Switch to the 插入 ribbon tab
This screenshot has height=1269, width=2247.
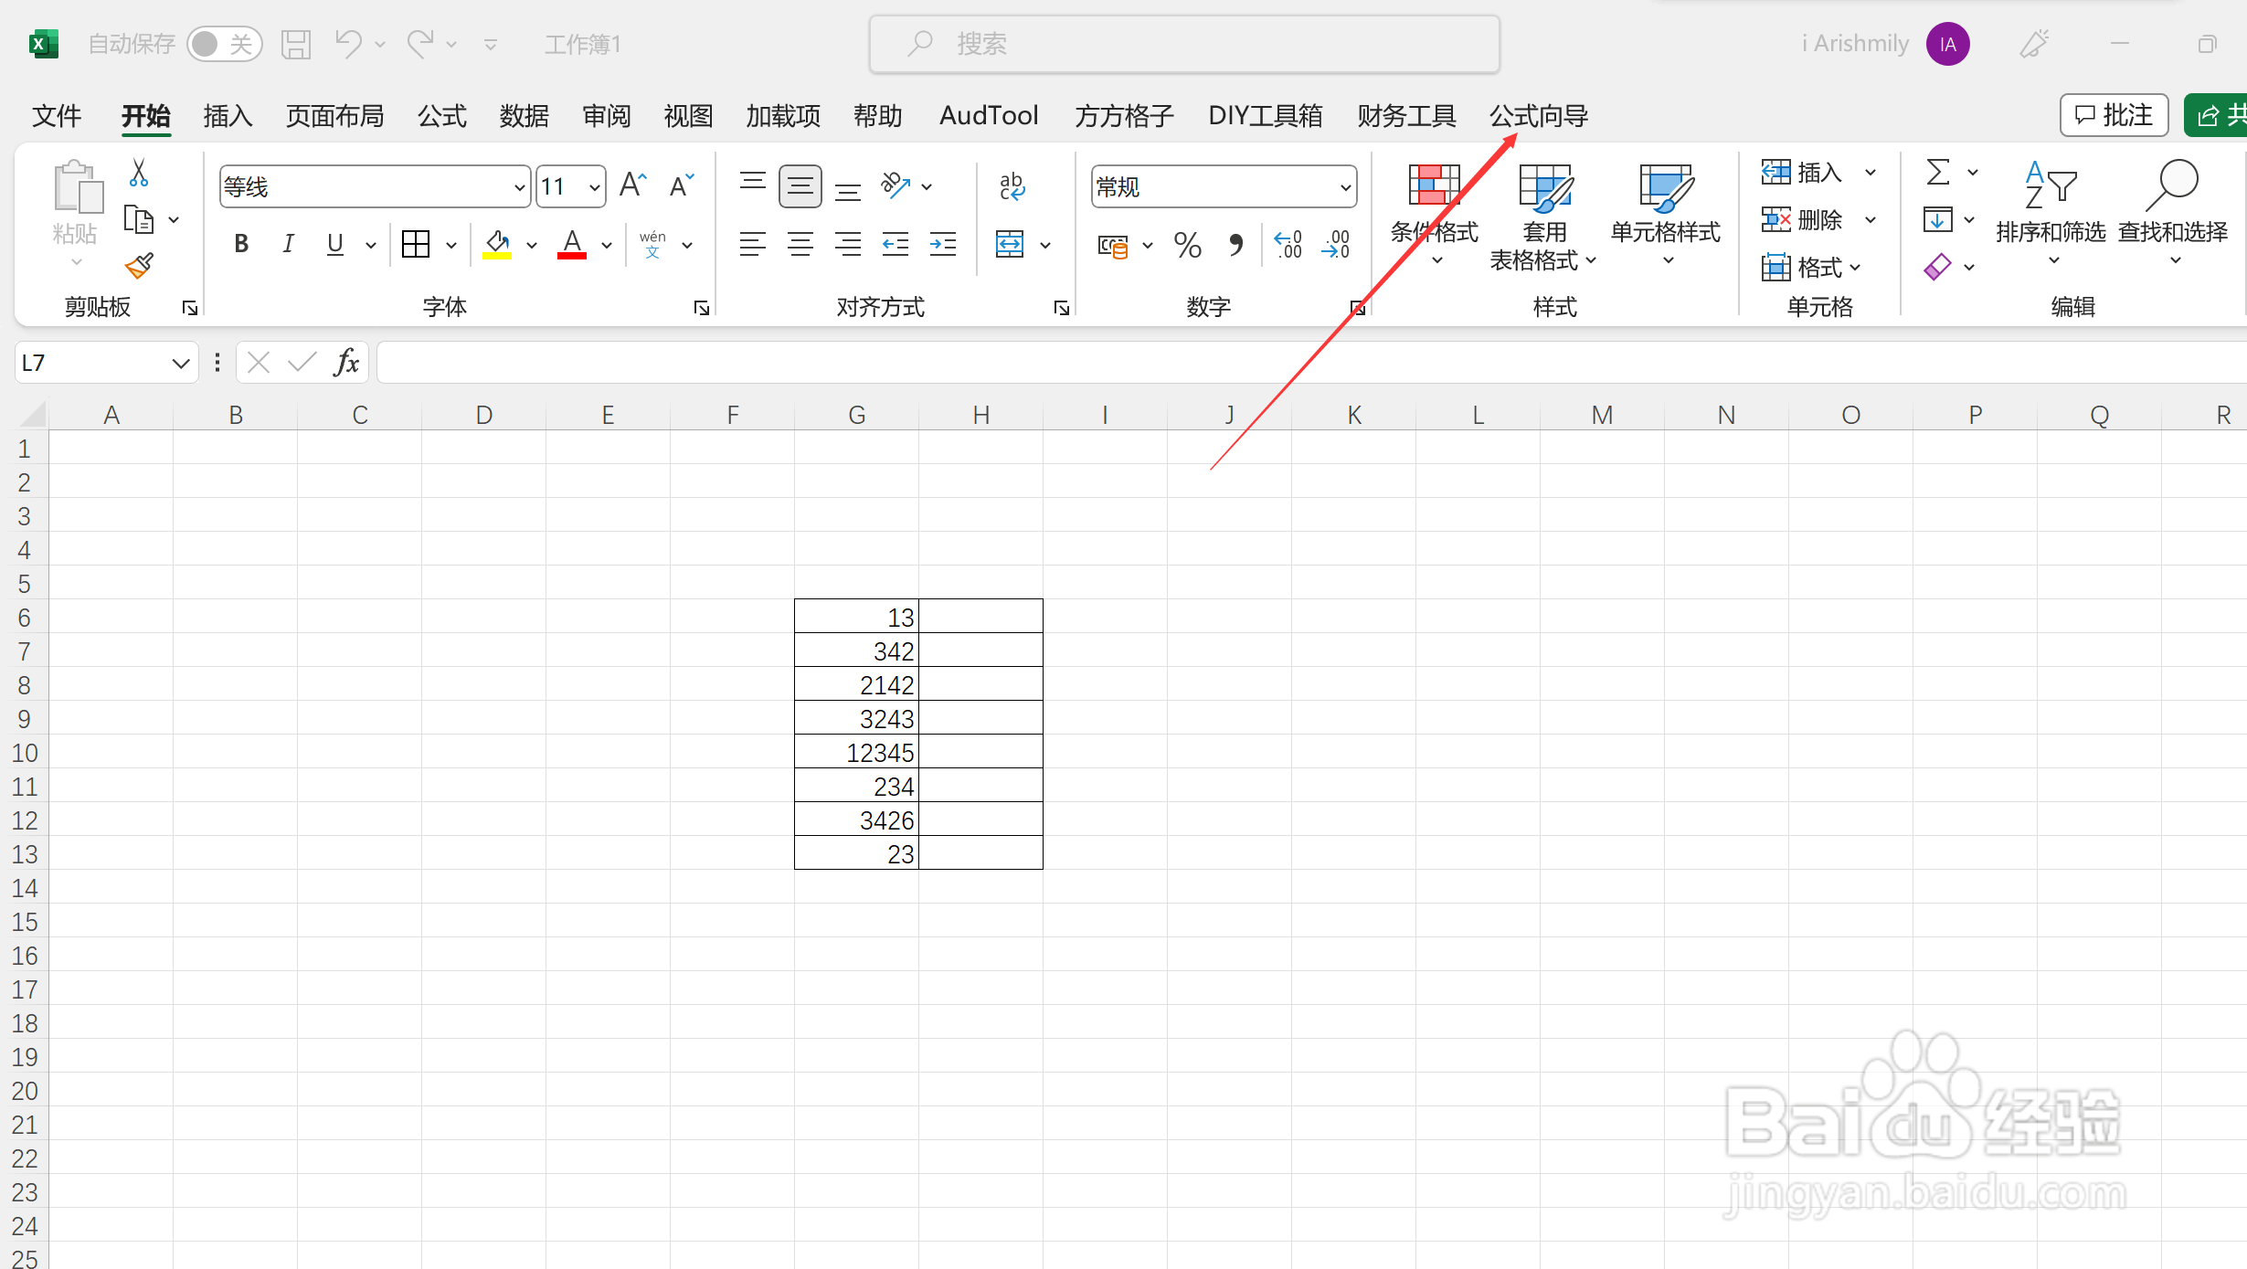(228, 116)
